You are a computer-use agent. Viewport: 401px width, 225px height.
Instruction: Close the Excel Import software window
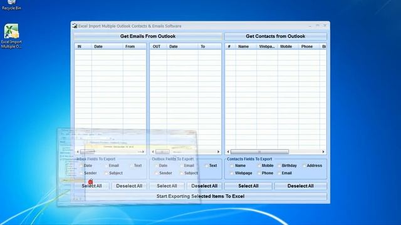click(x=325, y=26)
